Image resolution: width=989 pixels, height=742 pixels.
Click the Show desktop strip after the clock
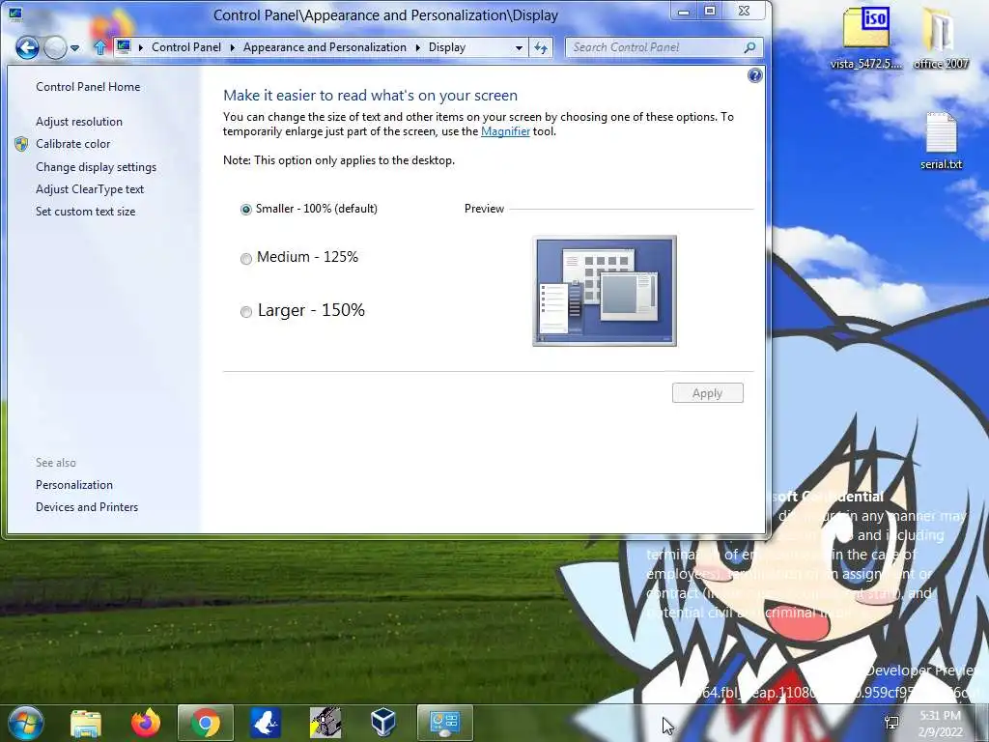[982, 723]
